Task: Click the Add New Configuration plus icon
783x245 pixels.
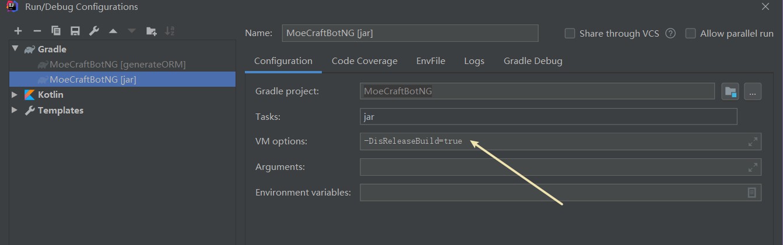Action: [x=18, y=31]
